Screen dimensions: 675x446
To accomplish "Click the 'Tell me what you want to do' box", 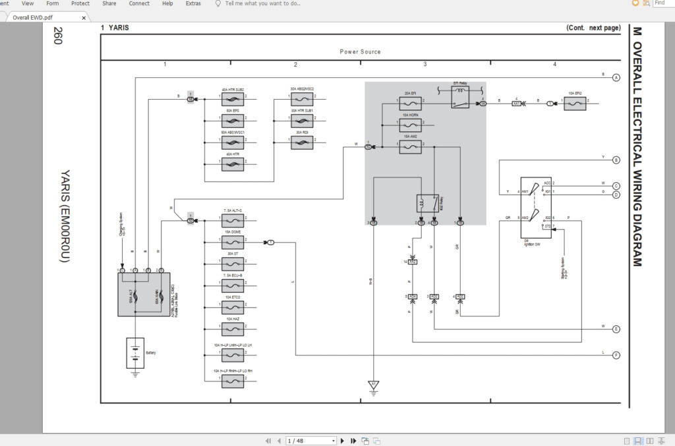I will tap(262, 3).
